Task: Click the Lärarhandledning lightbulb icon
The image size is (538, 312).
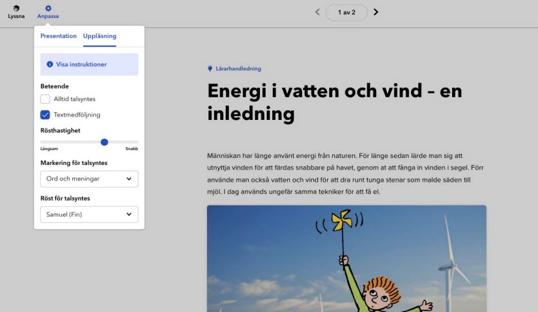Action: [210, 68]
